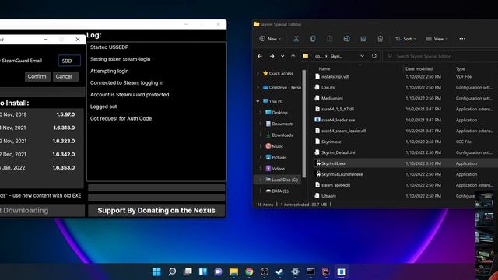Open recent locations chevron beside forward arrow
The height and width of the screenshot is (280, 498).
click(x=282, y=56)
